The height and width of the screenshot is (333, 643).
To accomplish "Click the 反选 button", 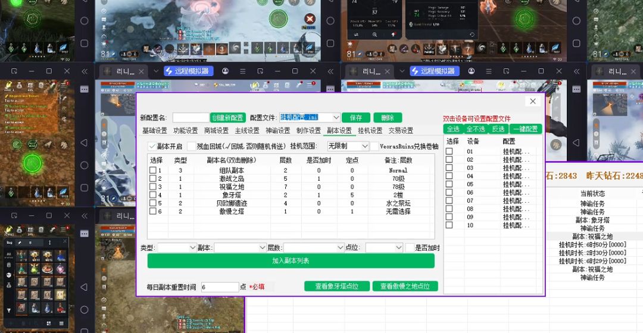I will (x=498, y=129).
